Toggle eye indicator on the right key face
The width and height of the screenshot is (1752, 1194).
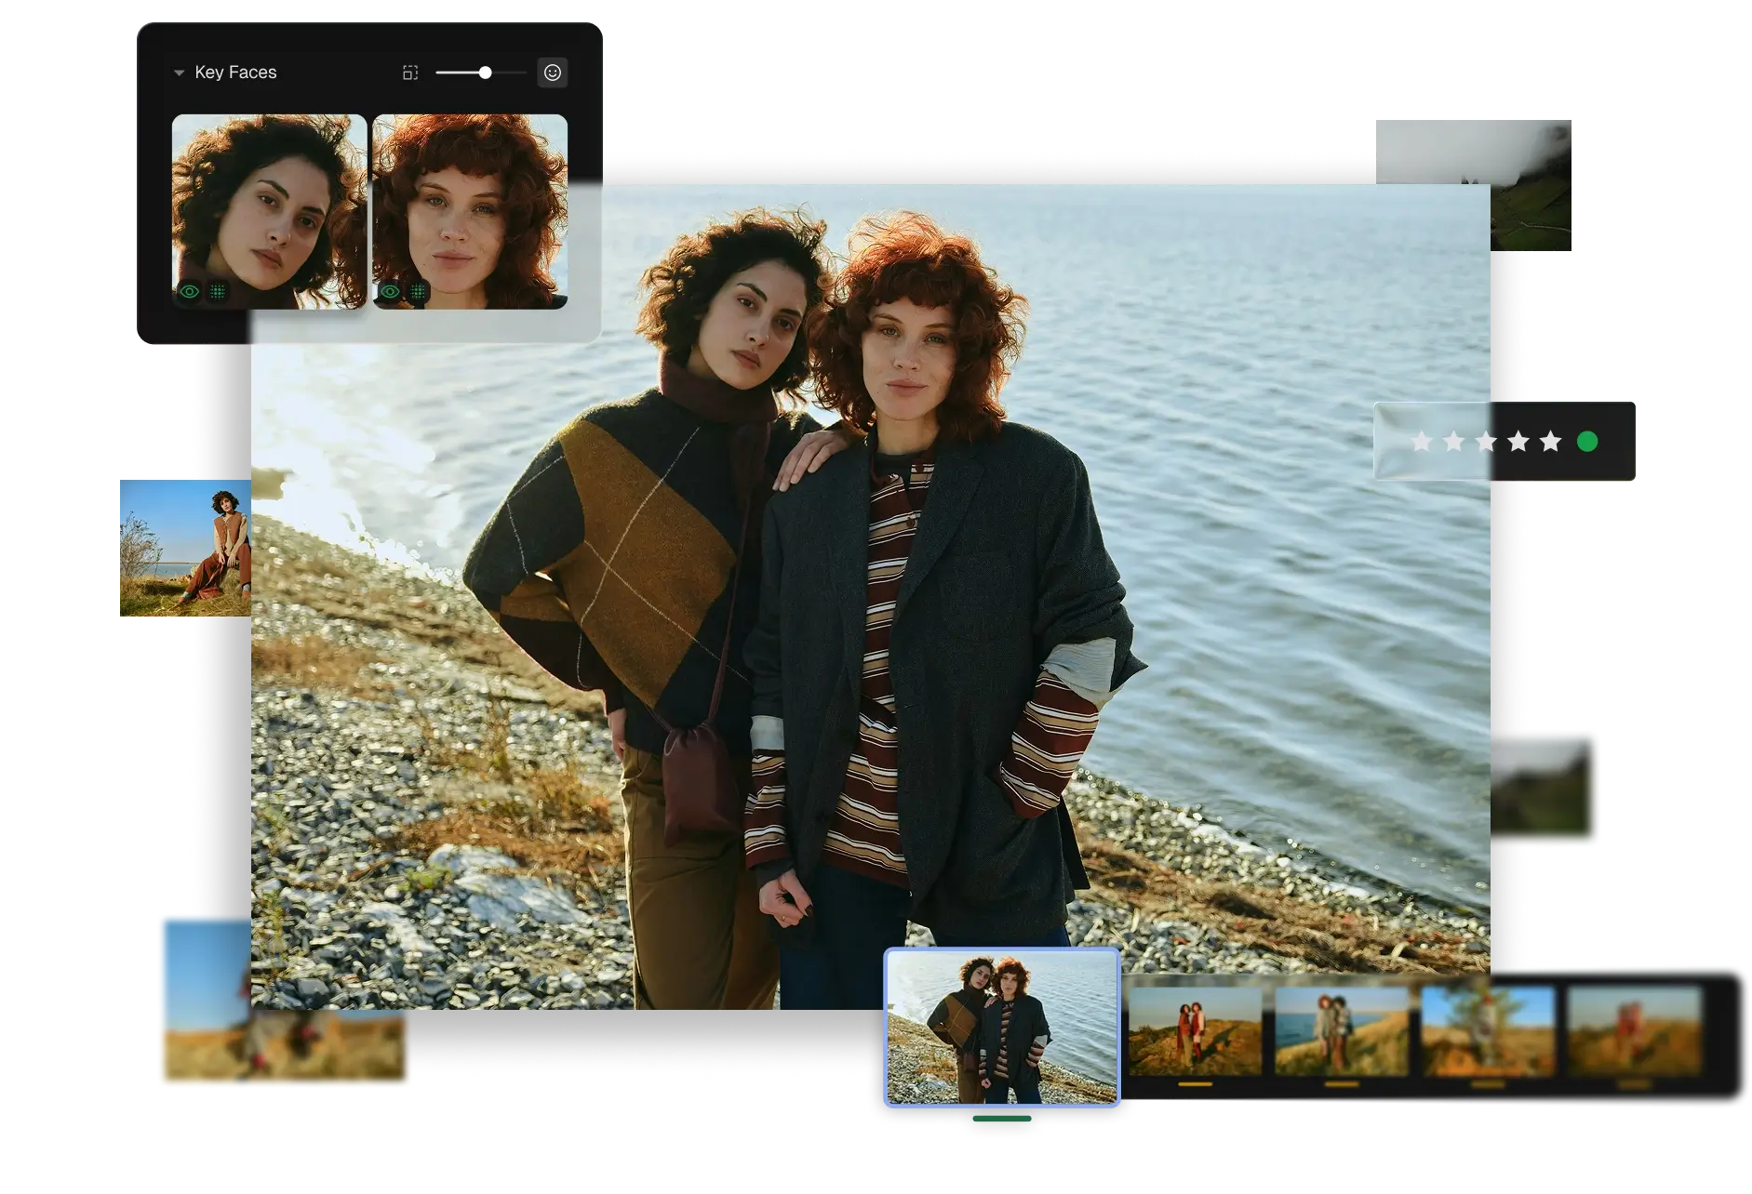pyautogui.click(x=390, y=292)
